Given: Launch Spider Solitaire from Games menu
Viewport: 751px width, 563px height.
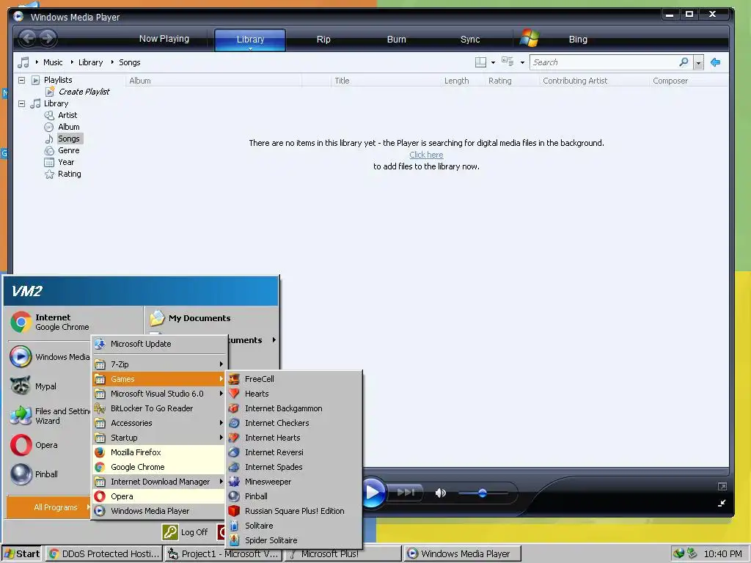Looking at the screenshot, I should tap(293, 540).
